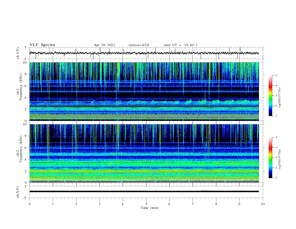Click the ch.1 colorbar "log(PSD)(V²/Hz)" label
296x229 pixels.
pyautogui.click(x=280, y=98)
